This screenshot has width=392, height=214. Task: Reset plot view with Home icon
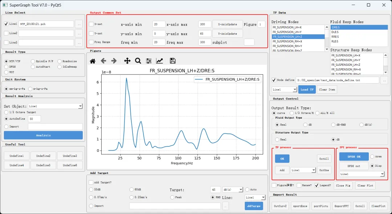coord(93,61)
